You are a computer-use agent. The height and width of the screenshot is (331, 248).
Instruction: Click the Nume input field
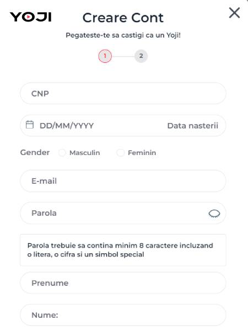(x=123, y=315)
